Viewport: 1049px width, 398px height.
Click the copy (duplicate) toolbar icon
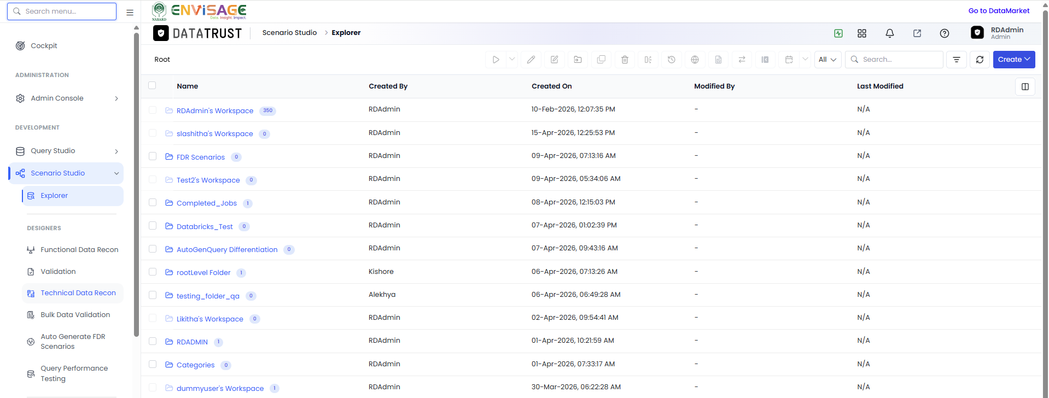tap(602, 60)
